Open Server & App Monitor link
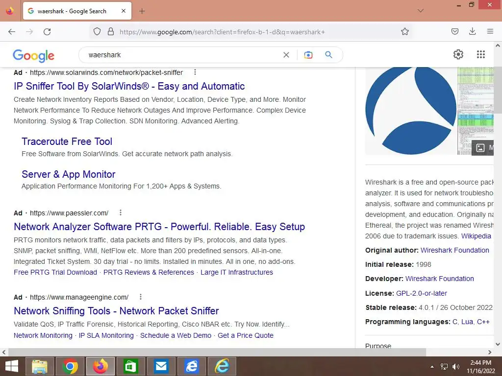 pos(69,174)
